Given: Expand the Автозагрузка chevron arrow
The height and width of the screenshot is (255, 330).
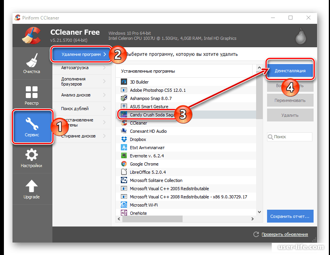Looking at the screenshot, I should pos(104,68).
